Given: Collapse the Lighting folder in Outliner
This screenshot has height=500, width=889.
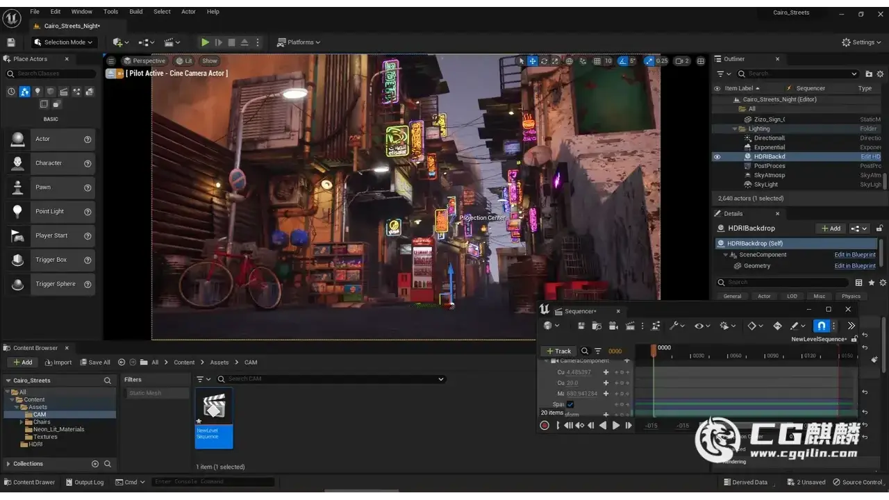Looking at the screenshot, I should point(735,129).
